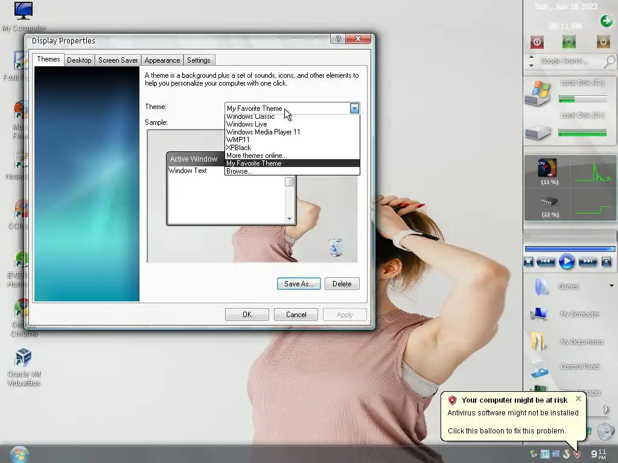Click the security shield tray icon
Screen dimensions: 618x463
[x=576, y=454]
